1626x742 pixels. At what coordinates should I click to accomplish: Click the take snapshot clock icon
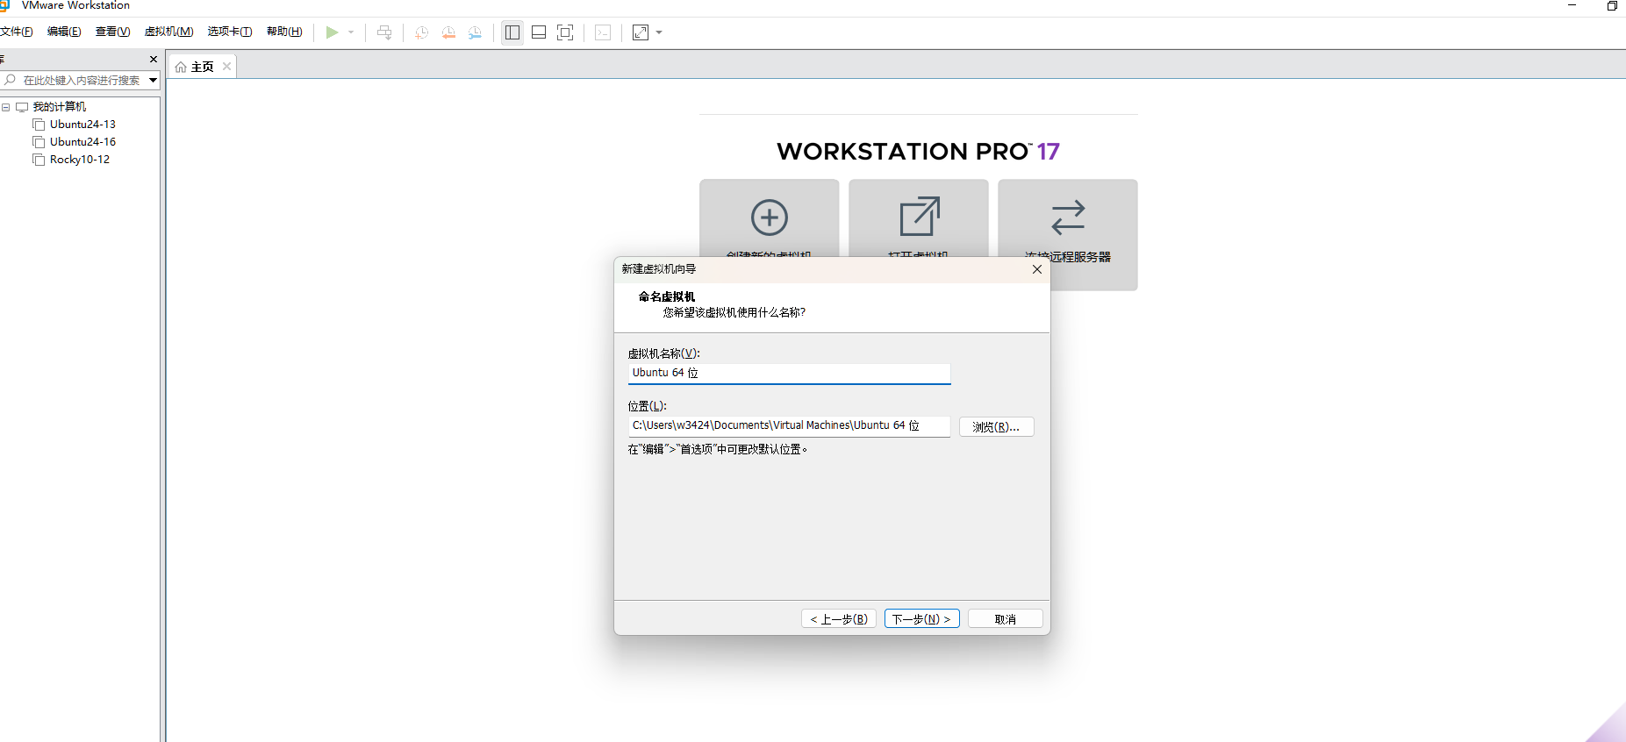coord(421,32)
